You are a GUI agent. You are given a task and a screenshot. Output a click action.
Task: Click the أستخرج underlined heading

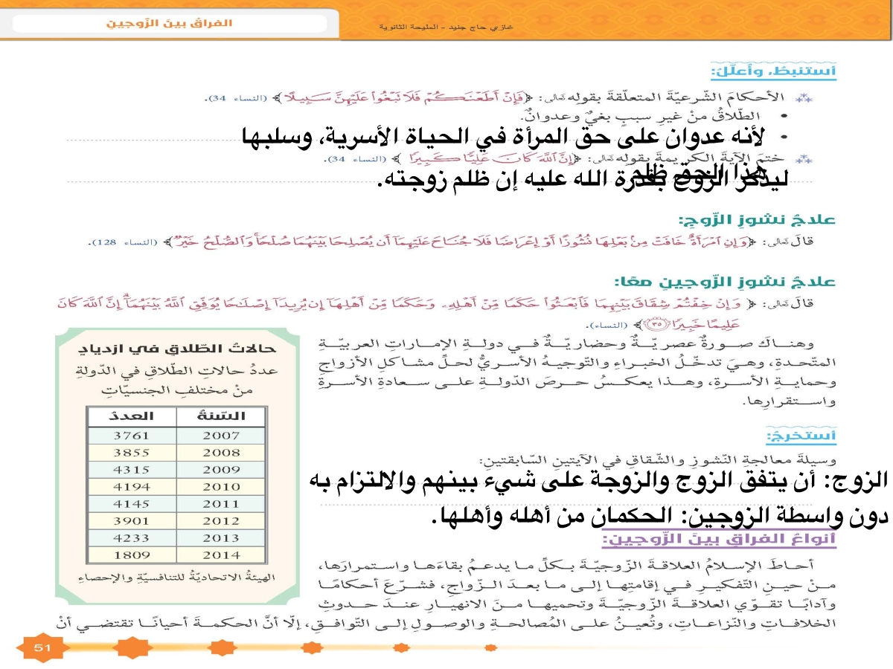tap(802, 436)
